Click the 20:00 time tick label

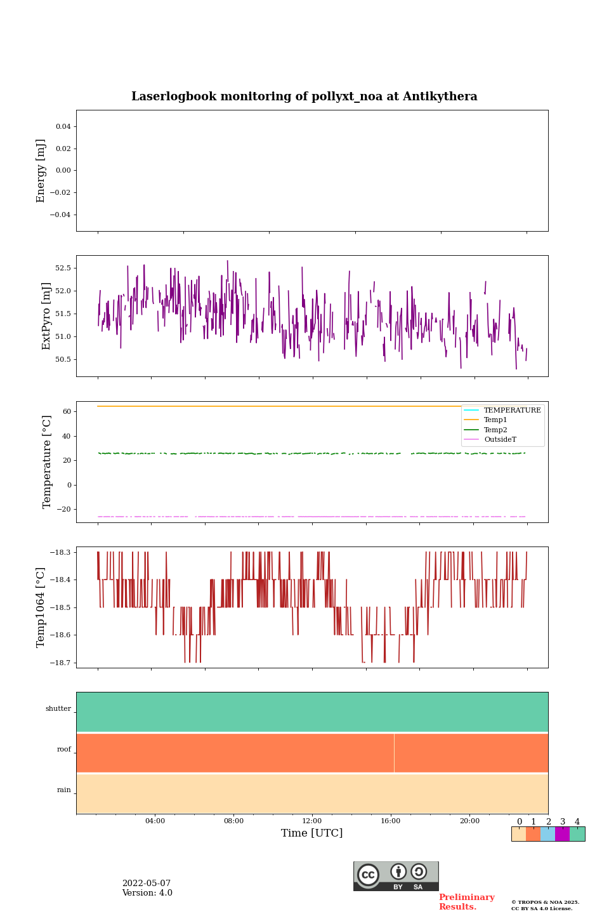pos(469,821)
